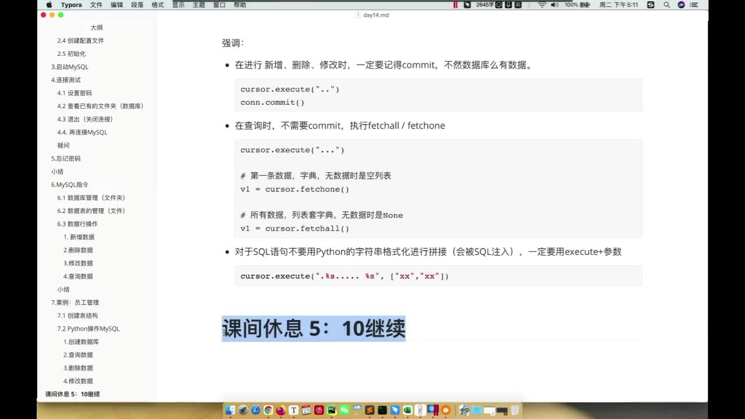The height and width of the screenshot is (419, 745).
Task: Jump to 1.创建数据库 in outline
Action: [81, 342]
